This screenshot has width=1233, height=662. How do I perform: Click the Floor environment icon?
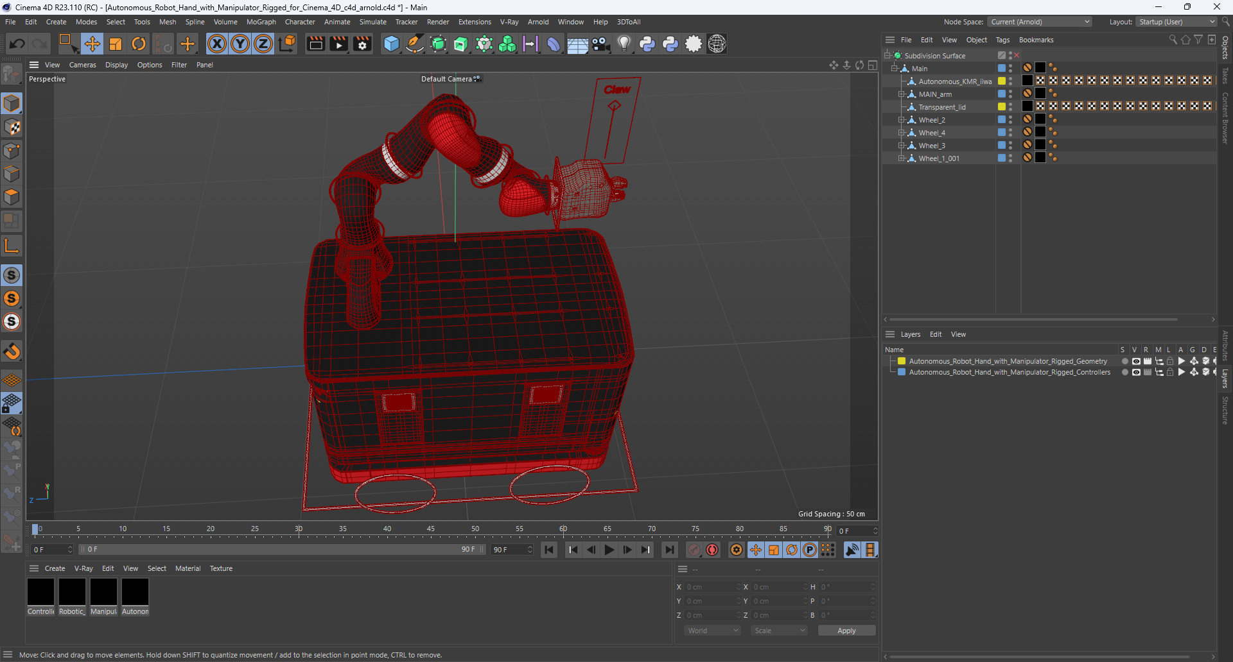pyautogui.click(x=577, y=44)
